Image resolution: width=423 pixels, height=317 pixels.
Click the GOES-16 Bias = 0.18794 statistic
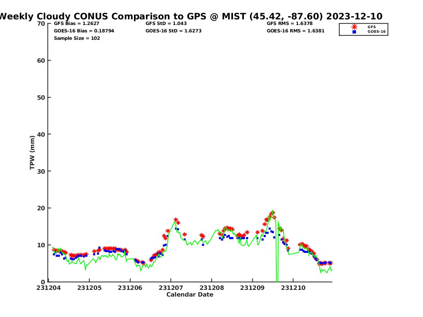84,31
